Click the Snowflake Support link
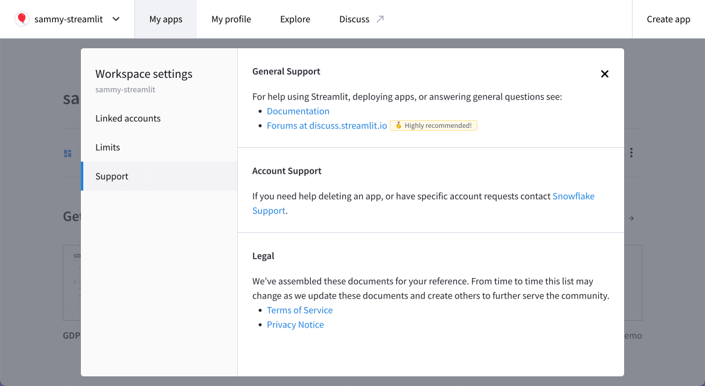Screen dimensions: 705x386 tap(573, 196)
